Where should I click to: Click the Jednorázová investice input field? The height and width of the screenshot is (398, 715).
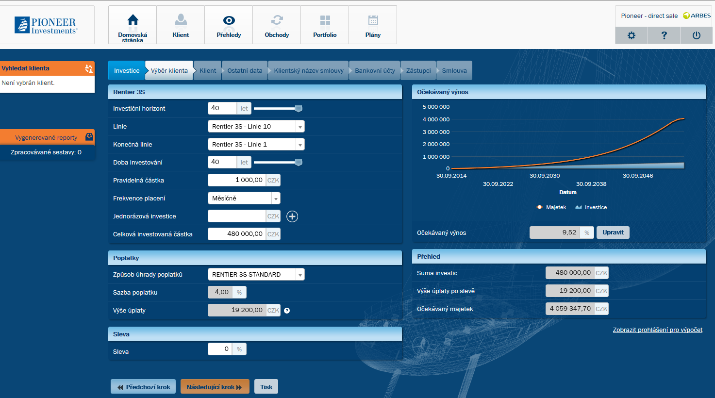pos(237,216)
